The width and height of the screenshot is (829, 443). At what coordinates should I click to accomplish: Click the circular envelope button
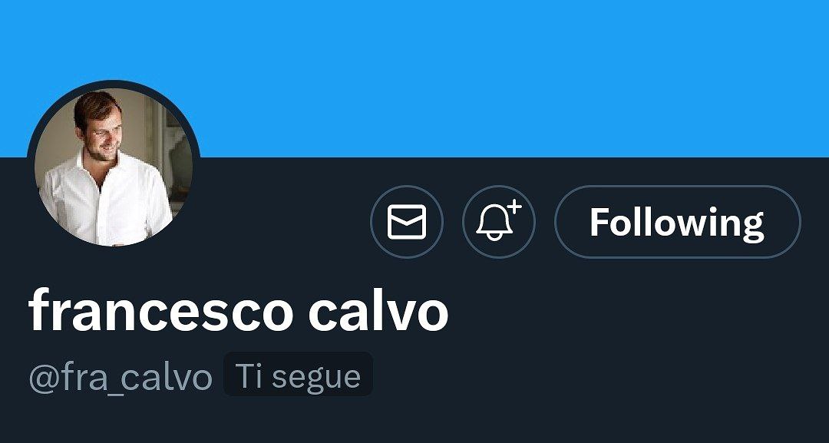[407, 221]
